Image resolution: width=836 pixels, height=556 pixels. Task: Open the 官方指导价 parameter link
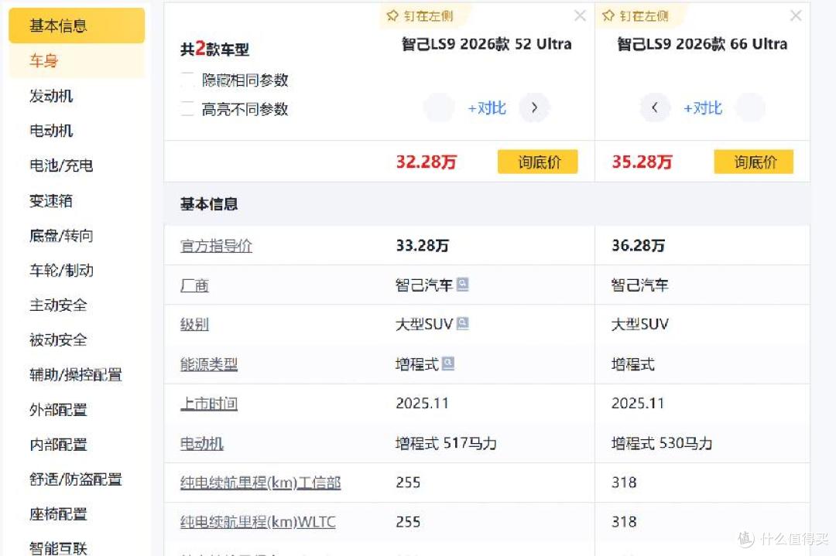pos(216,245)
